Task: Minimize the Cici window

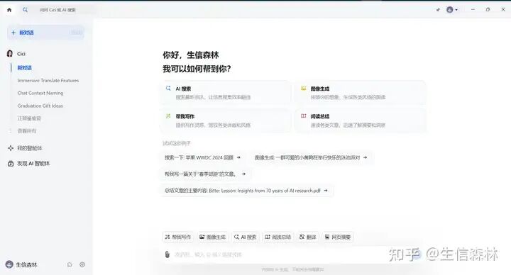Action: click(473, 10)
